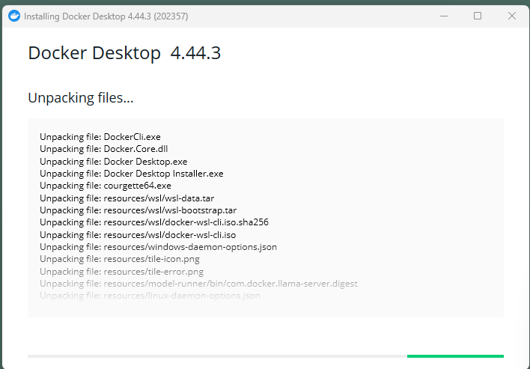Screen dimensions: 530x369
Task: Select the log line 'courgette64.exe'
Action: pyautogui.click(x=106, y=186)
